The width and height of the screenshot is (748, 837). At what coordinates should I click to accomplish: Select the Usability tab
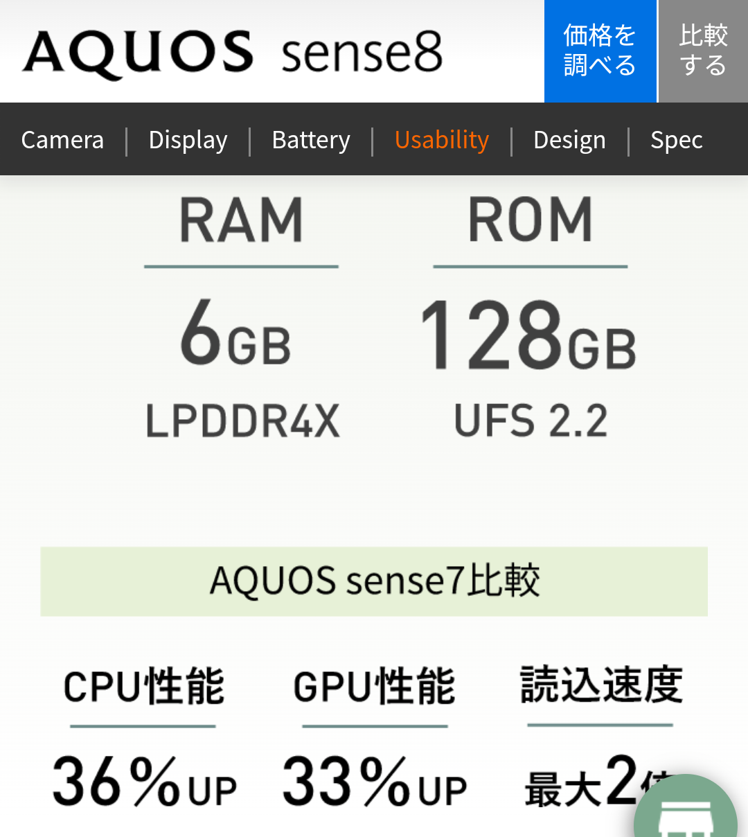442,140
